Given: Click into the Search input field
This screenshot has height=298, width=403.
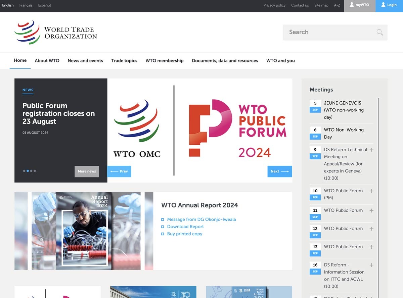Looking at the screenshot, I should (x=329, y=32).
